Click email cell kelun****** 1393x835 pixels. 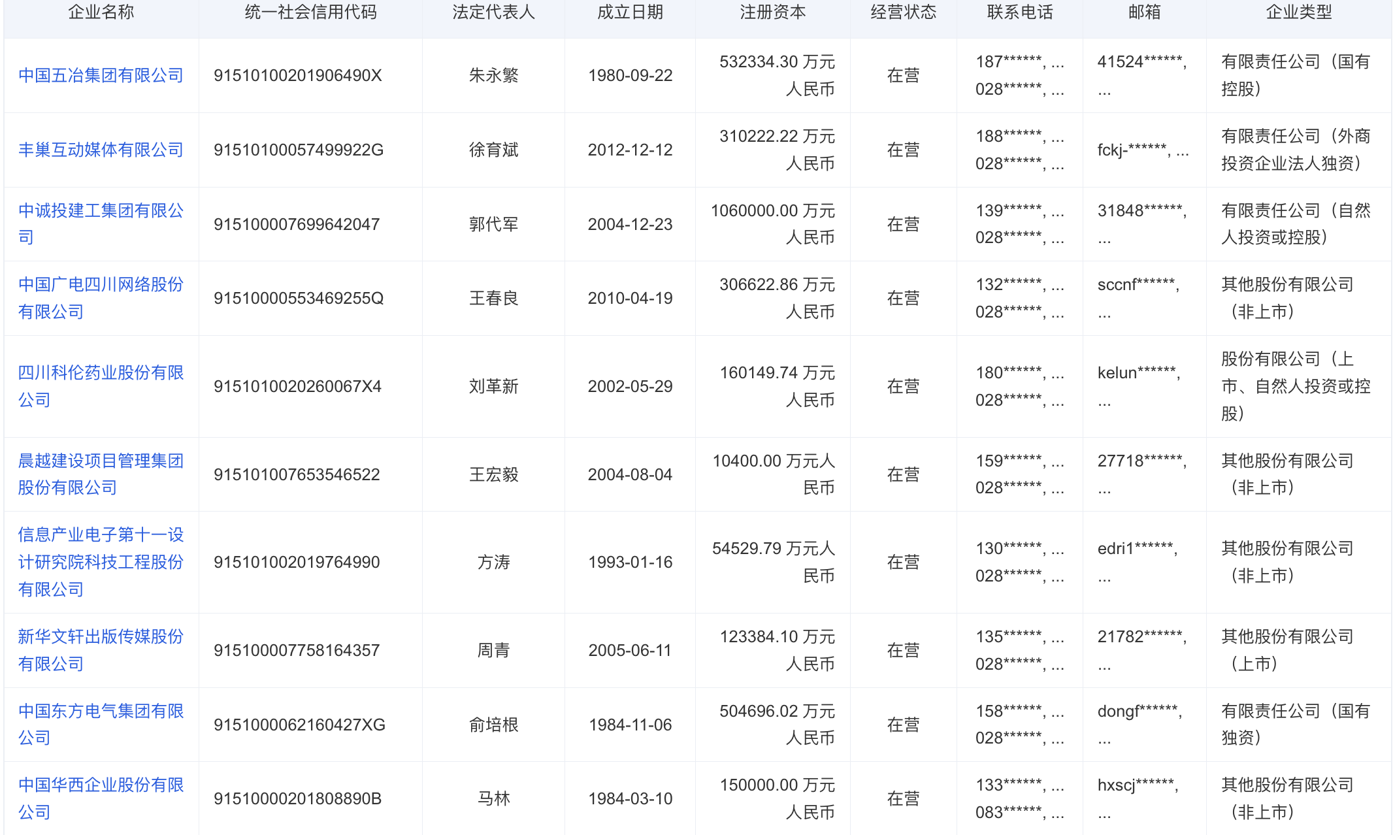[1138, 386]
